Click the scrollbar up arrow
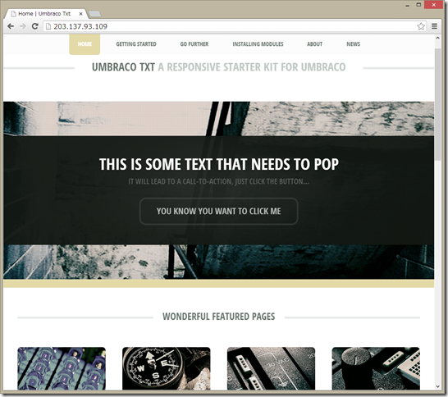This screenshot has width=448, height=397. coord(437,38)
